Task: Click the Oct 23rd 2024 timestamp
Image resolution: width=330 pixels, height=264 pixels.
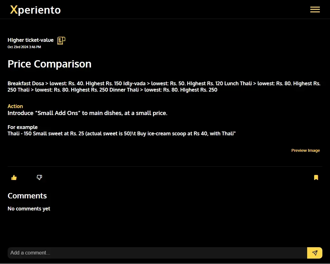Action: coord(24,47)
